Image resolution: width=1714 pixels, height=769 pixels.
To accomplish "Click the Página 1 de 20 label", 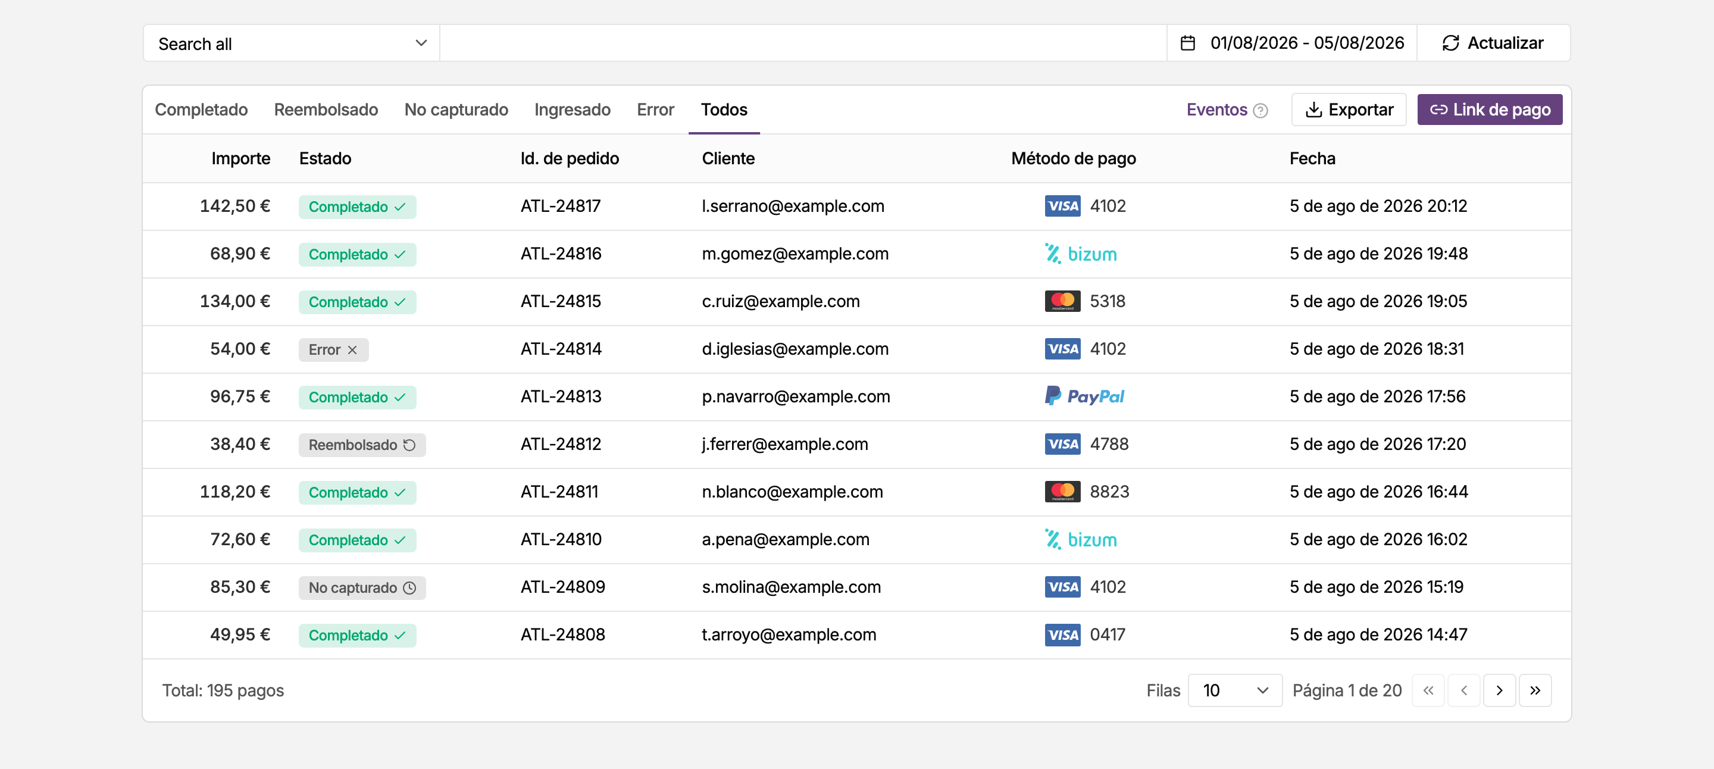I will click(x=1347, y=690).
